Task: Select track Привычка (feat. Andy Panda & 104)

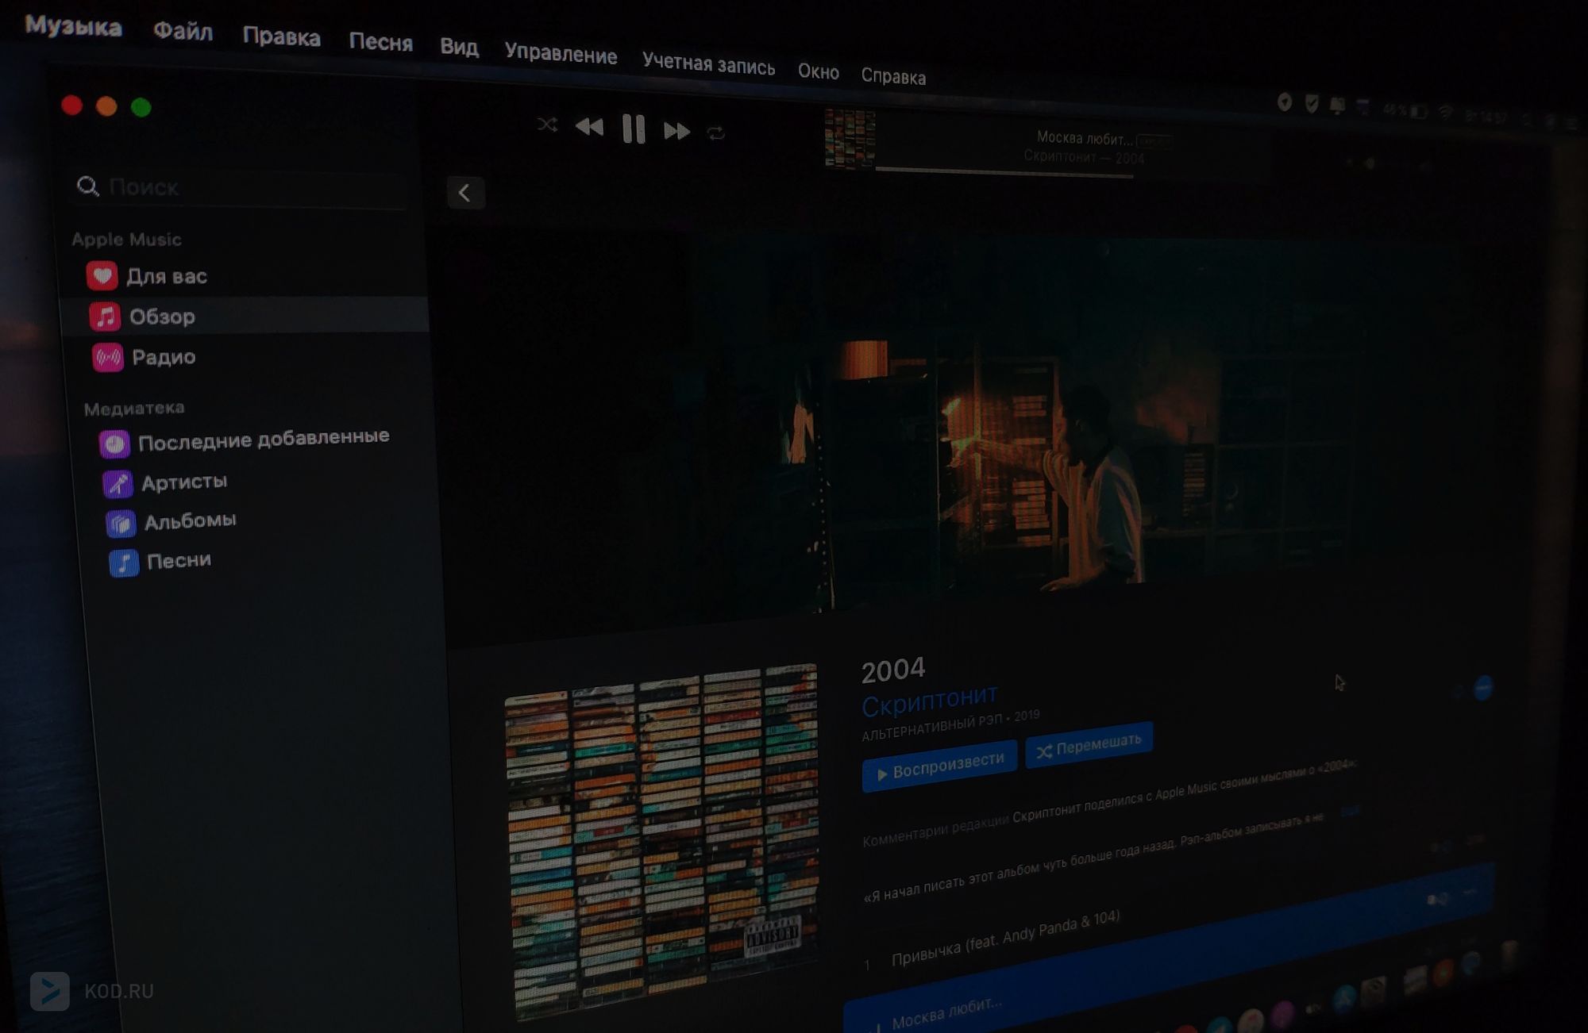Action: (x=1004, y=938)
